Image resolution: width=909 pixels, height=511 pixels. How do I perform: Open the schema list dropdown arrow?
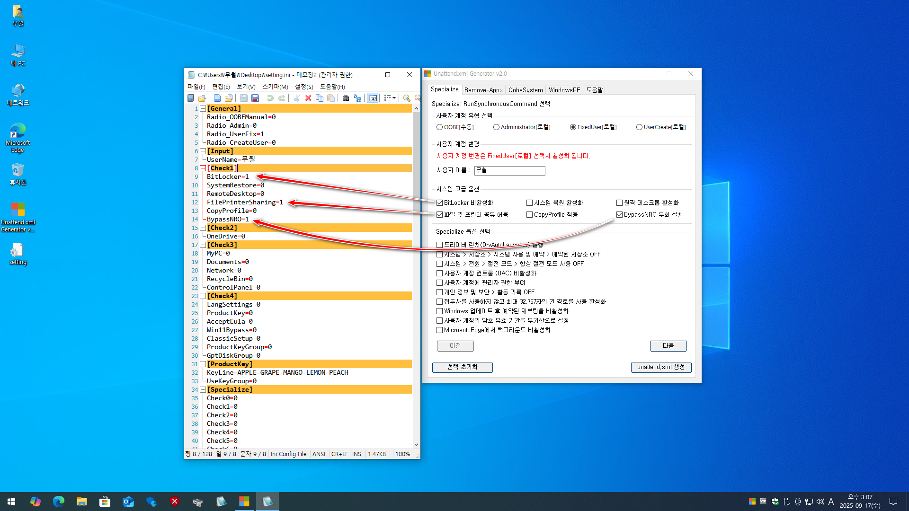(394, 98)
